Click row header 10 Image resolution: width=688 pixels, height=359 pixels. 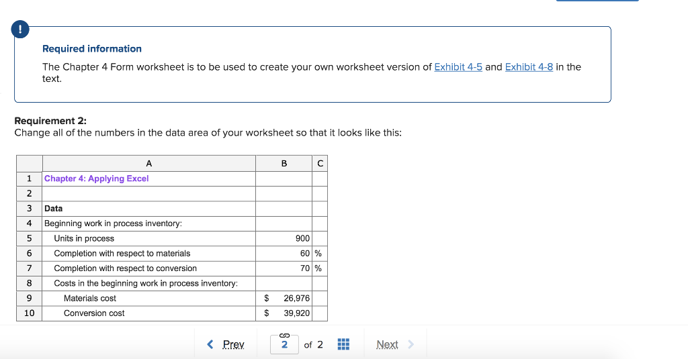coord(30,313)
